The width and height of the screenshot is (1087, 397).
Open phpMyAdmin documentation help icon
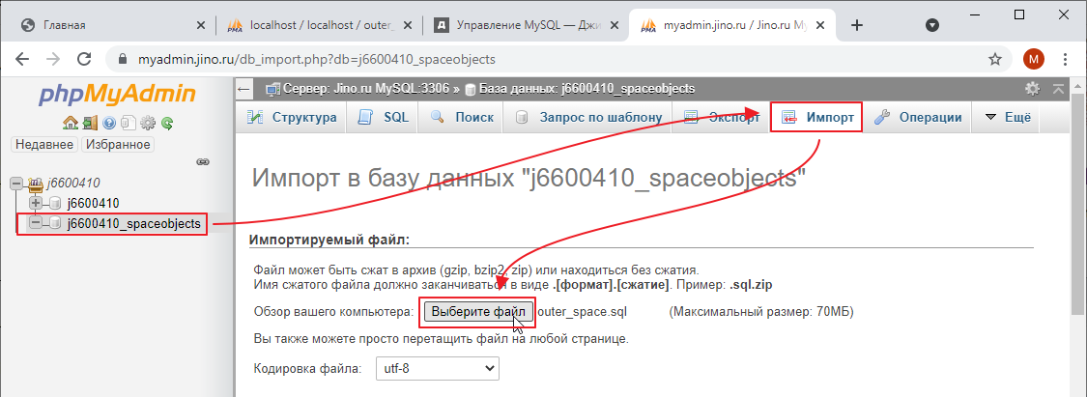(109, 123)
